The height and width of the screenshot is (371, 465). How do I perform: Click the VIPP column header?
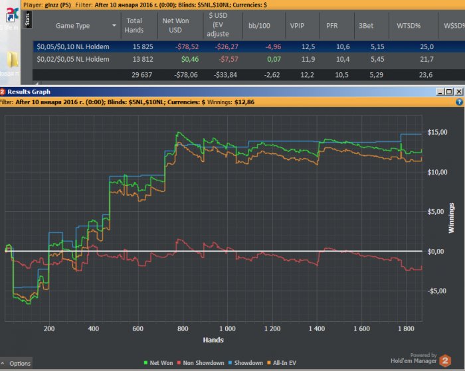point(297,25)
